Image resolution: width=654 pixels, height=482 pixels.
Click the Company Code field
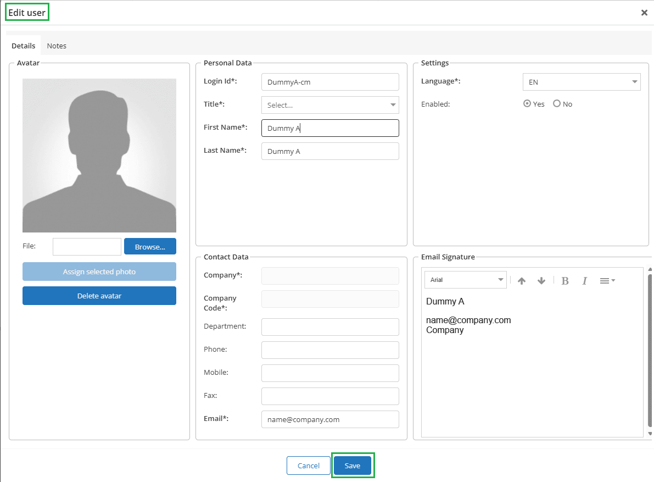pyautogui.click(x=331, y=299)
